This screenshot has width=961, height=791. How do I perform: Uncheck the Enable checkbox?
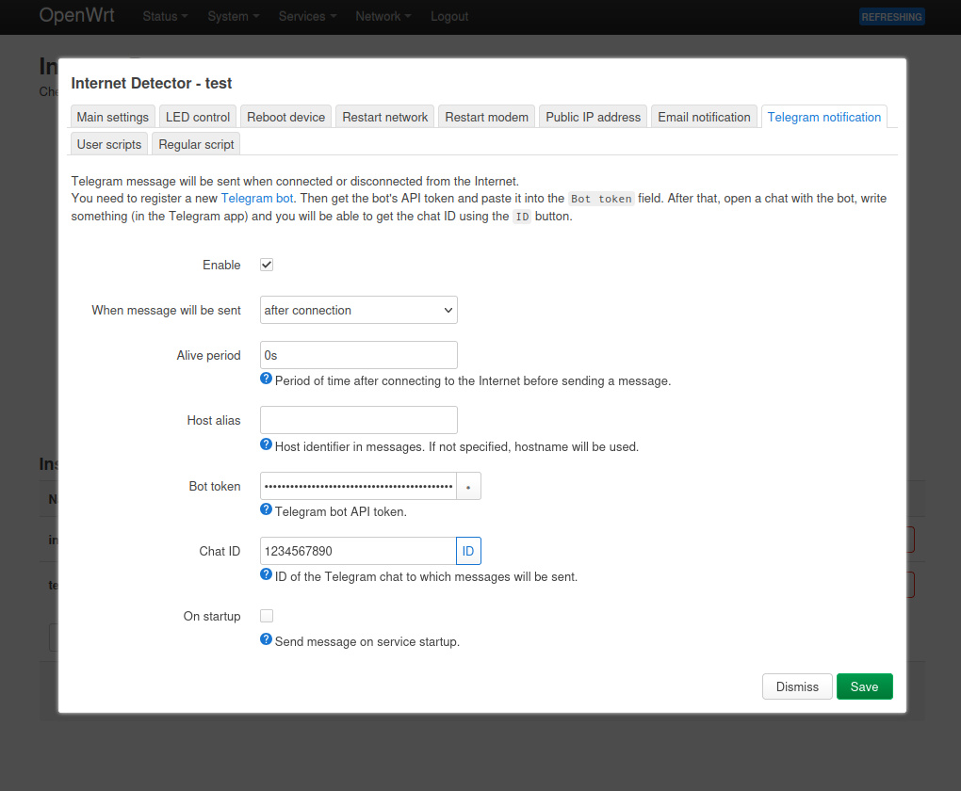tap(267, 265)
